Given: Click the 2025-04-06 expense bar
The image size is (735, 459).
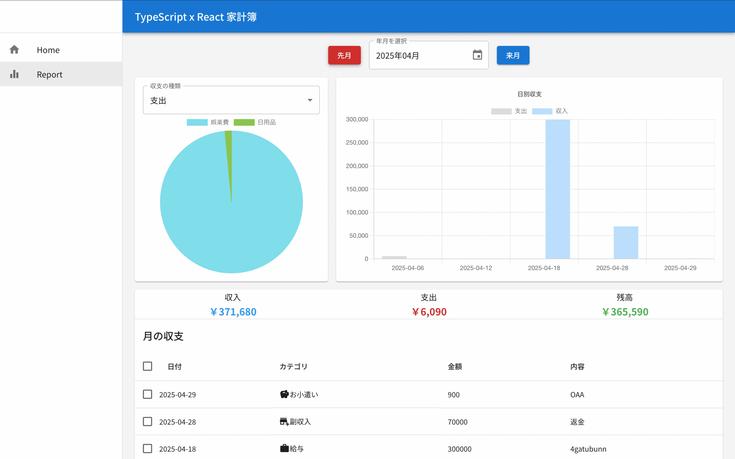Looking at the screenshot, I should (x=394, y=257).
